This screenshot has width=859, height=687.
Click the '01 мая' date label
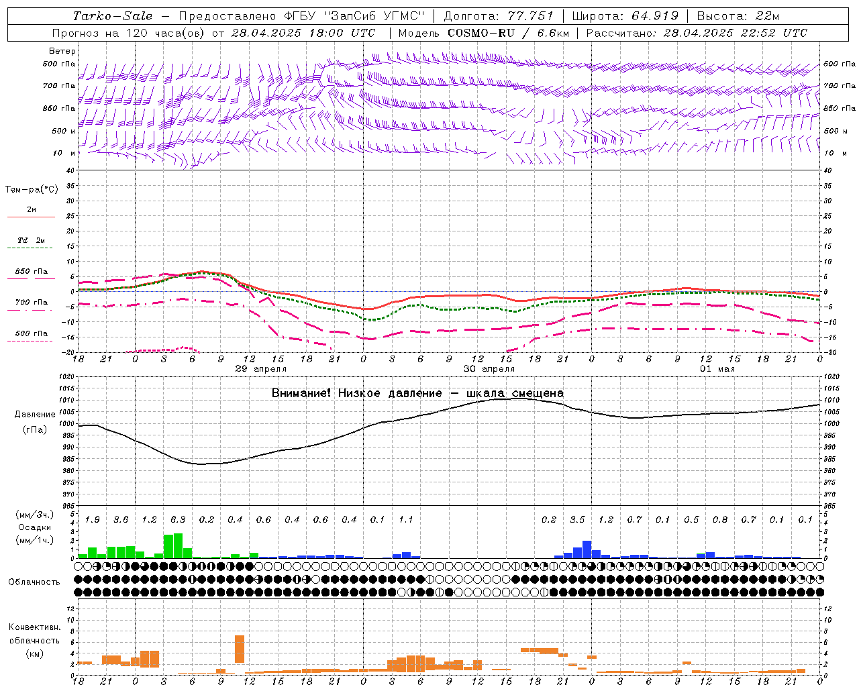pyautogui.click(x=717, y=369)
